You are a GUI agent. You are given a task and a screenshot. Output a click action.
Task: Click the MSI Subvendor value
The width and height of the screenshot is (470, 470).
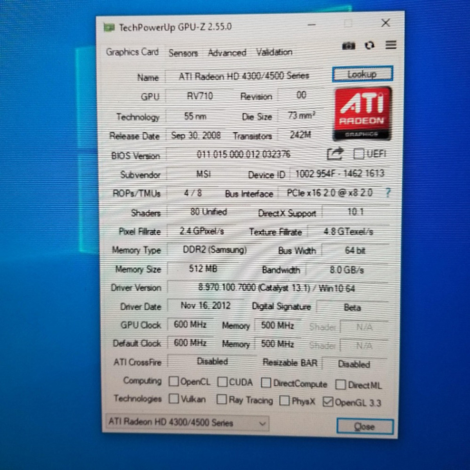203,174
